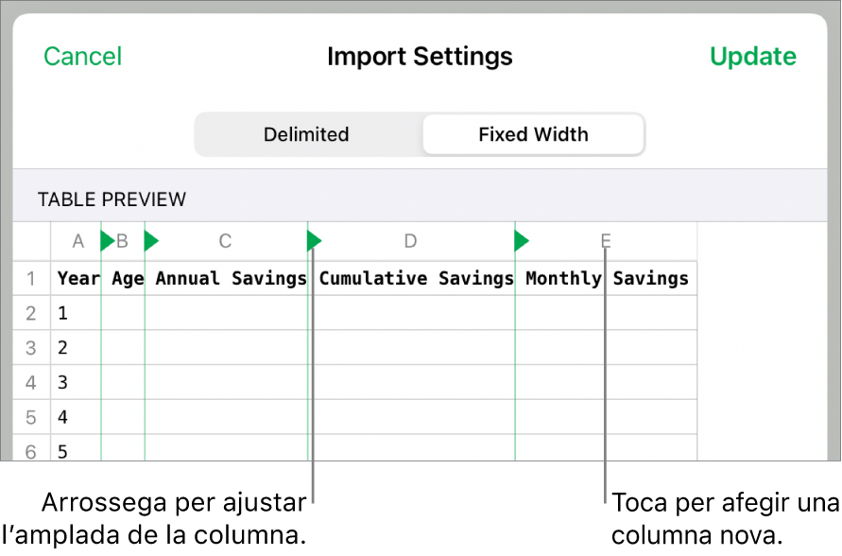The width and height of the screenshot is (842, 556).
Task: Click the green column marker before column B
Action: click(107, 241)
